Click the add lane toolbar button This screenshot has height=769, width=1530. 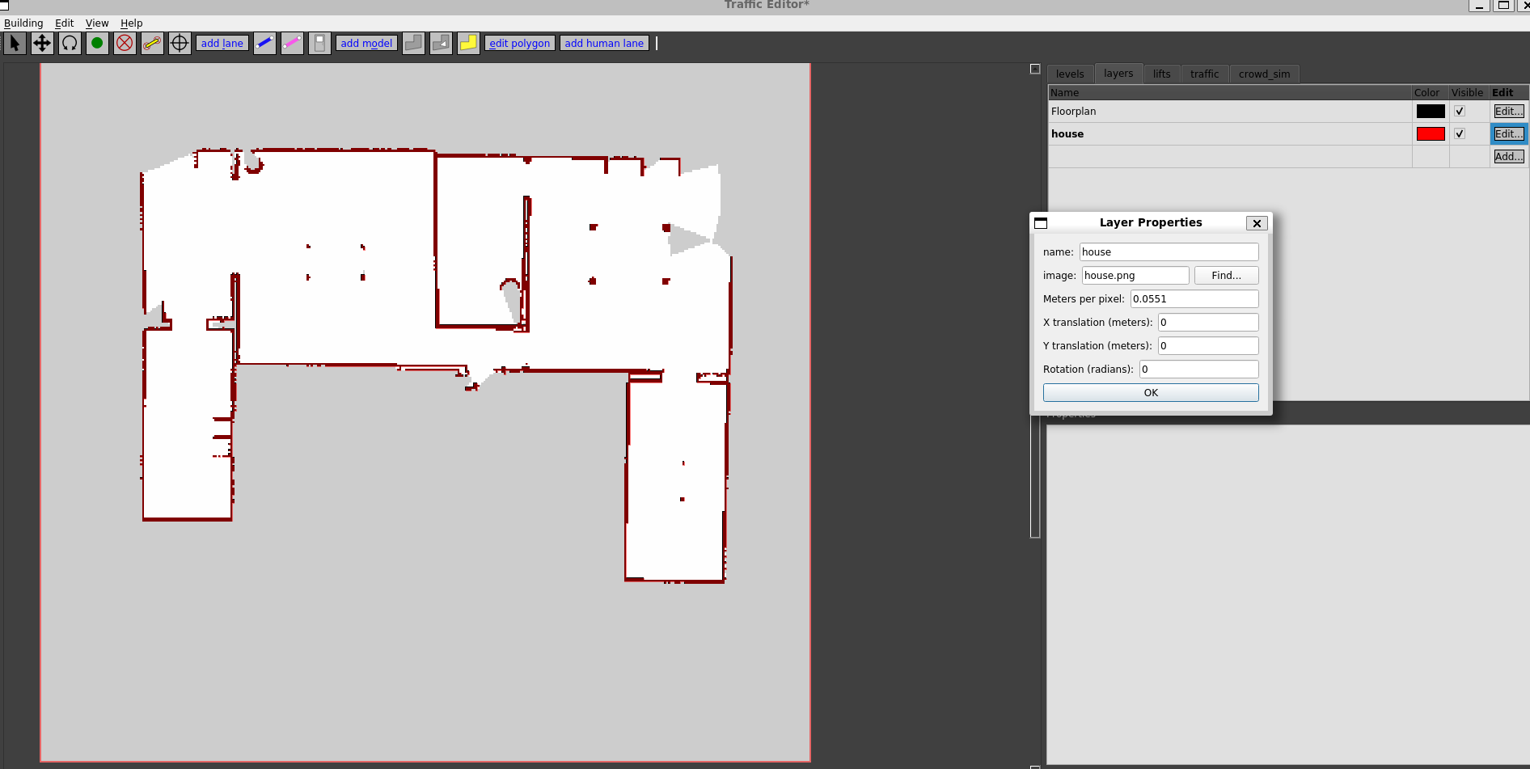point(222,43)
